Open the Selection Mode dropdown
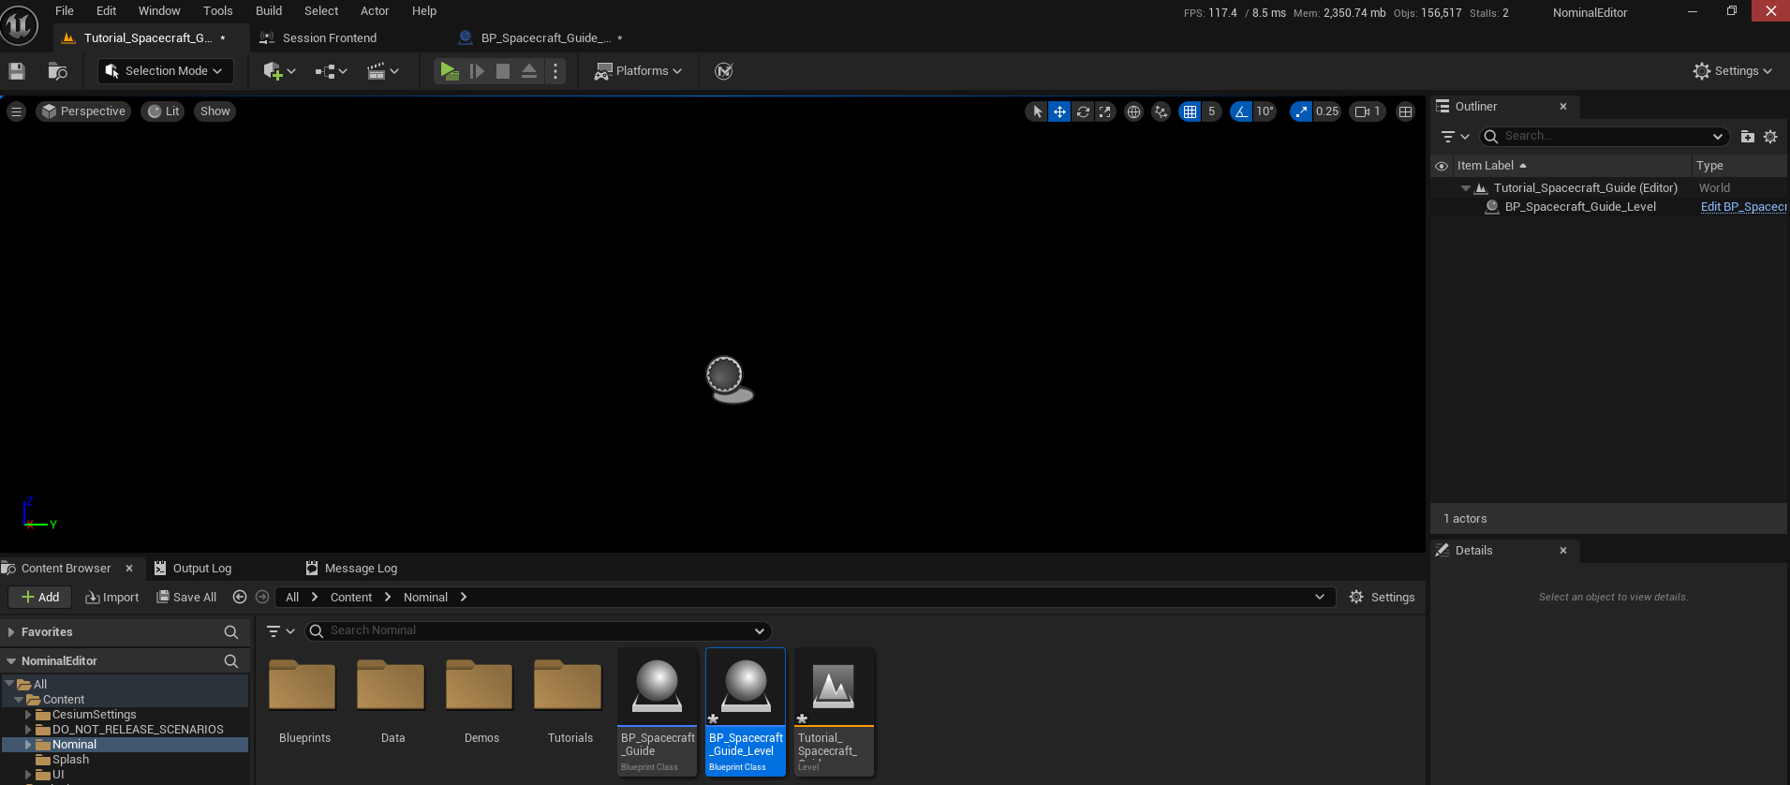1790x785 pixels. click(x=166, y=71)
